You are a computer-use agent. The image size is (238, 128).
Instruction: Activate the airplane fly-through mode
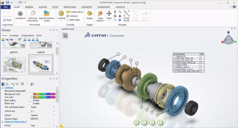(120, 16)
